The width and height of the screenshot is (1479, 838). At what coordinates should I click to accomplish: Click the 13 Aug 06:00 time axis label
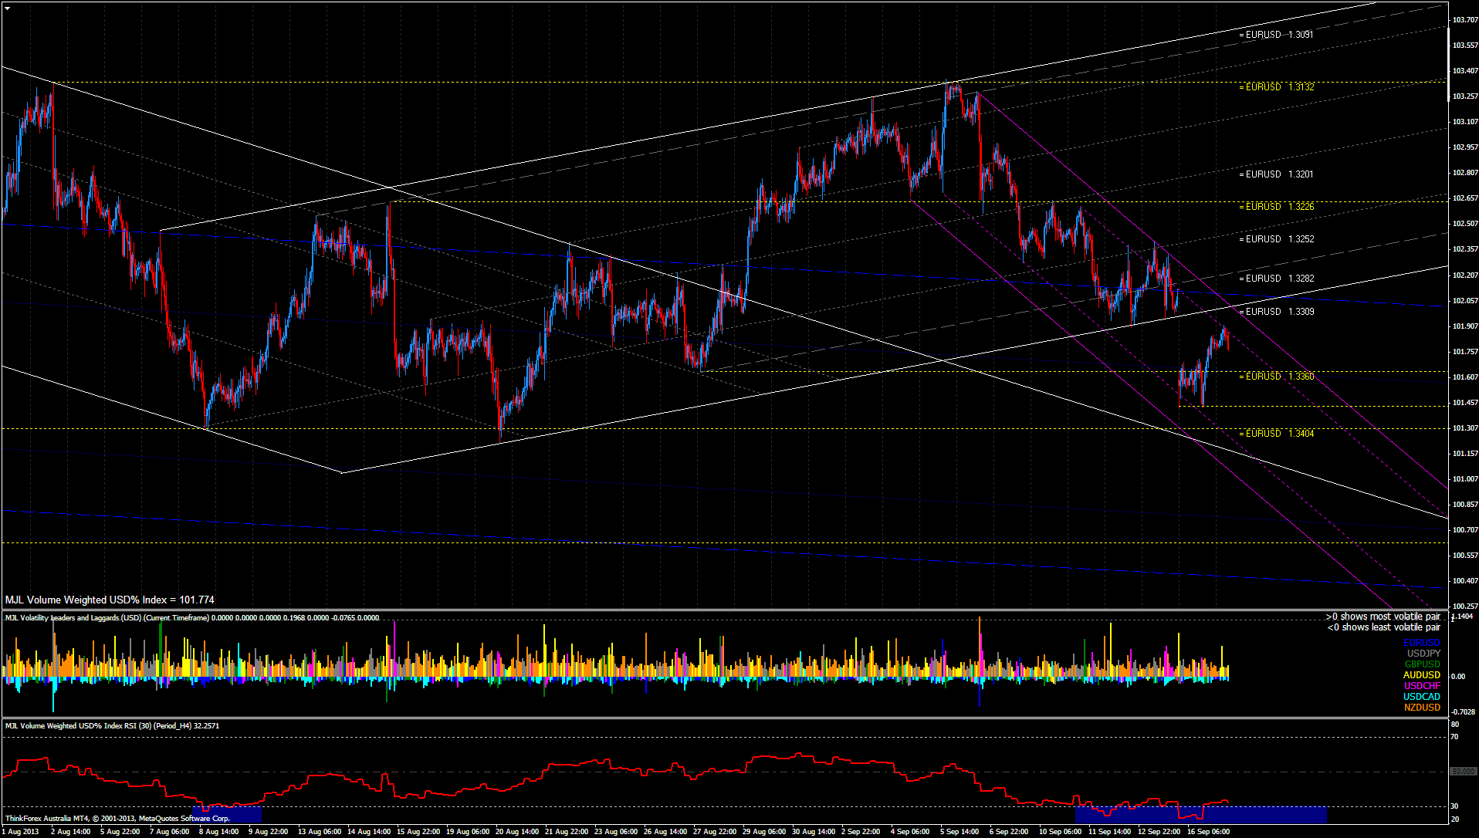click(320, 832)
